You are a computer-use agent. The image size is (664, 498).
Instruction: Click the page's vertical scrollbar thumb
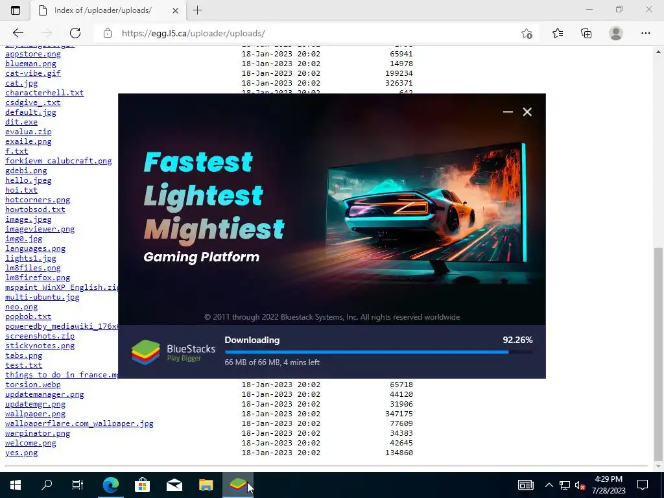pyautogui.click(x=659, y=353)
